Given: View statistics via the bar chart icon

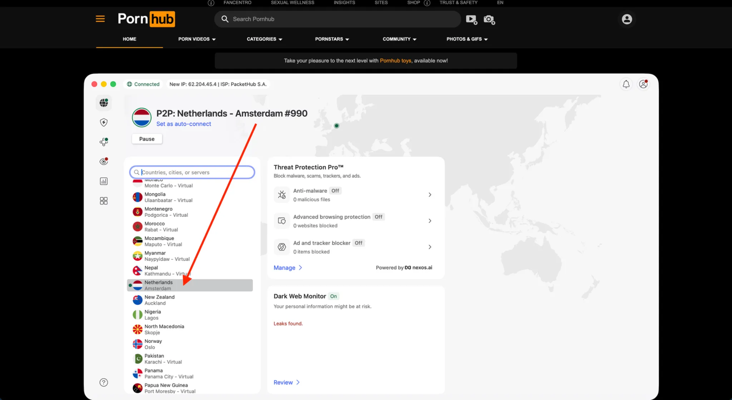Looking at the screenshot, I should [103, 181].
